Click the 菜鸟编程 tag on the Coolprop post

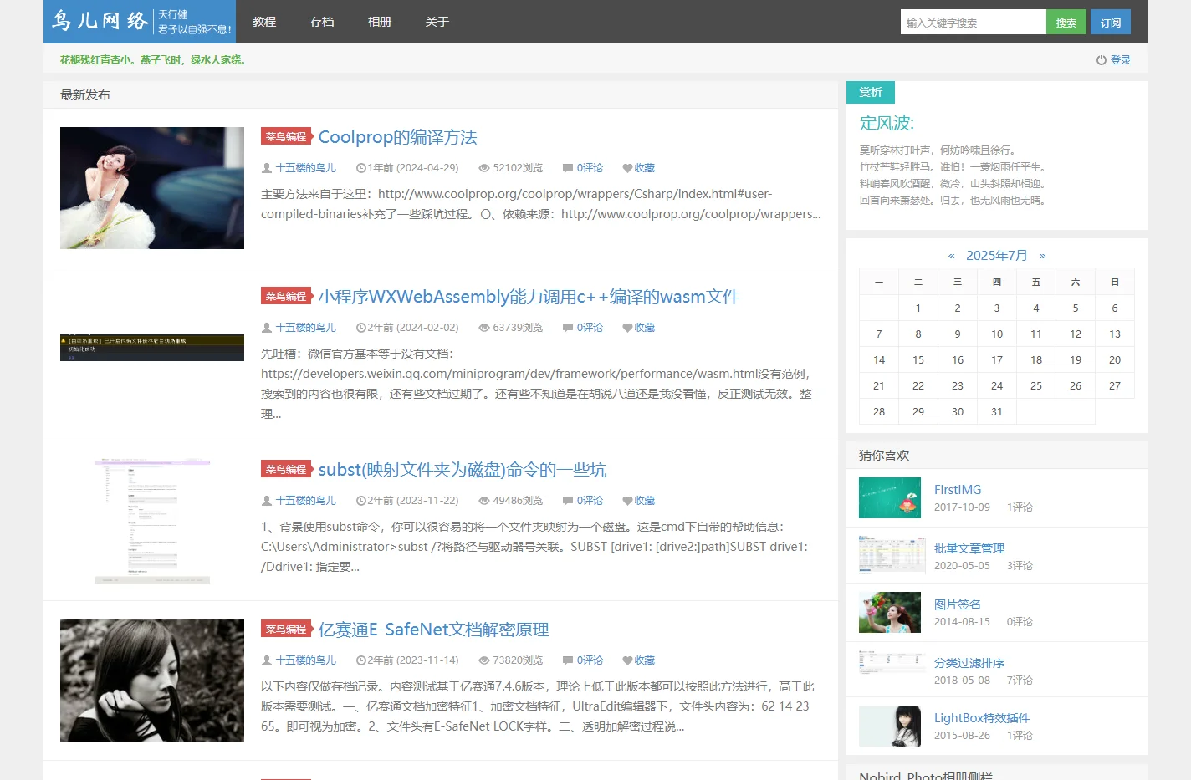(x=286, y=136)
